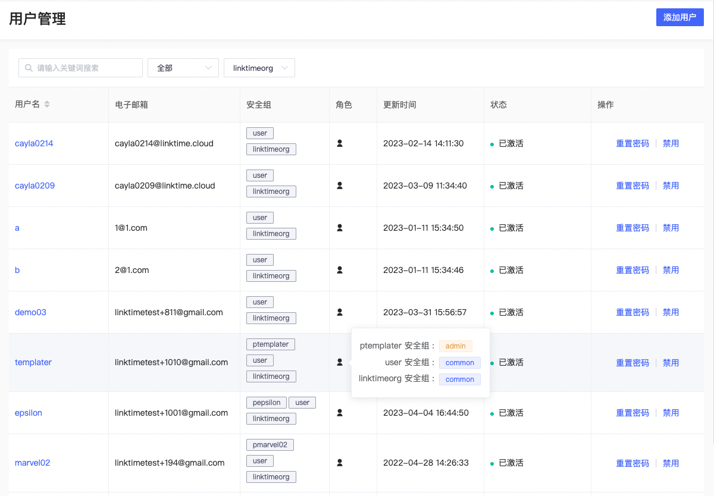Click the pmarvel02 security group tag
The width and height of the screenshot is (714, 496).
(270, 445)
